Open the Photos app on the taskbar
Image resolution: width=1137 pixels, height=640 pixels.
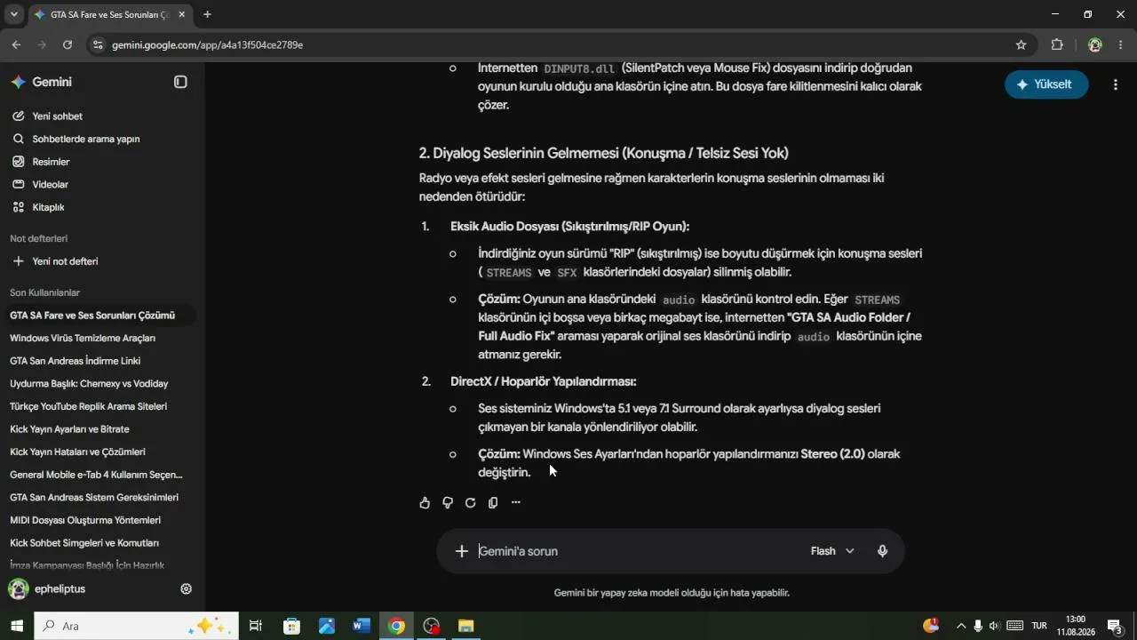coord(326,626)
